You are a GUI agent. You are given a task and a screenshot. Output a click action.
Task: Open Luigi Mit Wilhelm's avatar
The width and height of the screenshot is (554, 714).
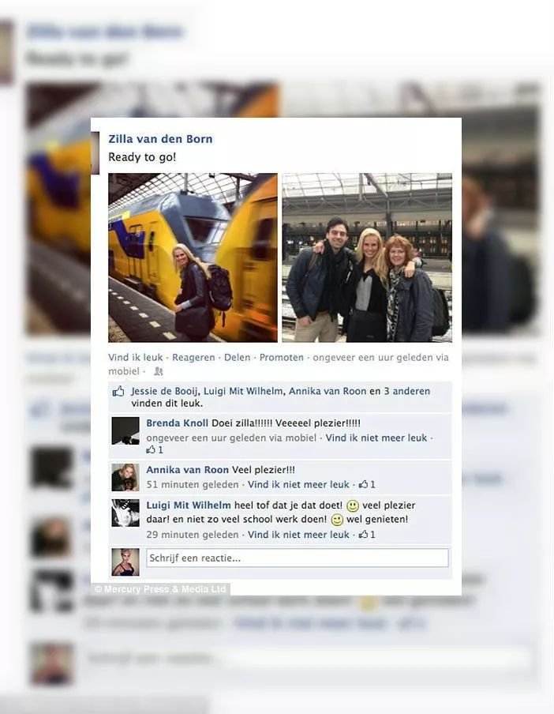click(125, 513)
